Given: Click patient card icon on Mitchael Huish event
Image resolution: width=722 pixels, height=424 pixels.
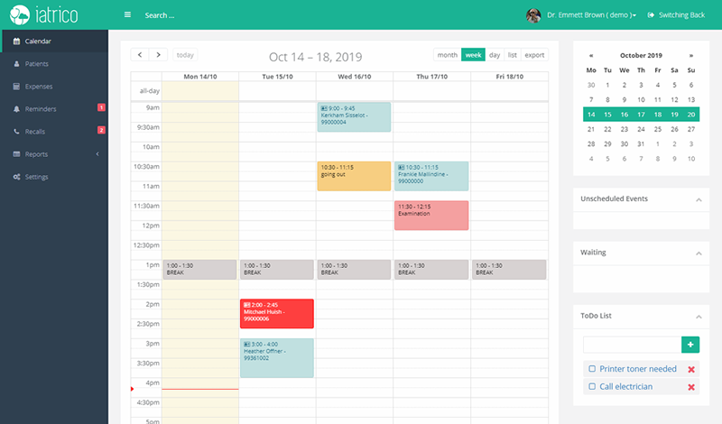Looking at the screenshot, I should tap(246, 305).
